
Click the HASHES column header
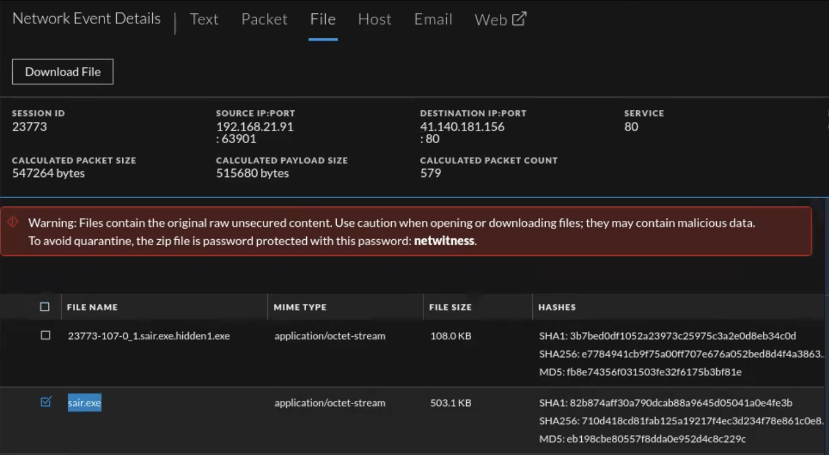point(557,307)
